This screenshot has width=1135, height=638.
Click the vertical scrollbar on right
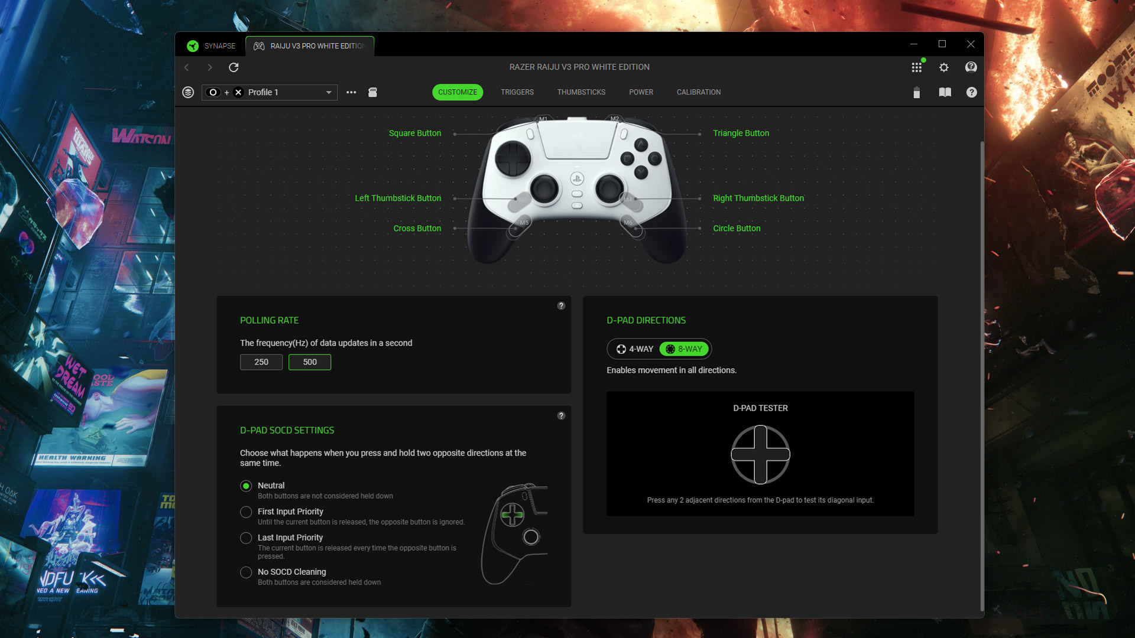tap(982, 376)
